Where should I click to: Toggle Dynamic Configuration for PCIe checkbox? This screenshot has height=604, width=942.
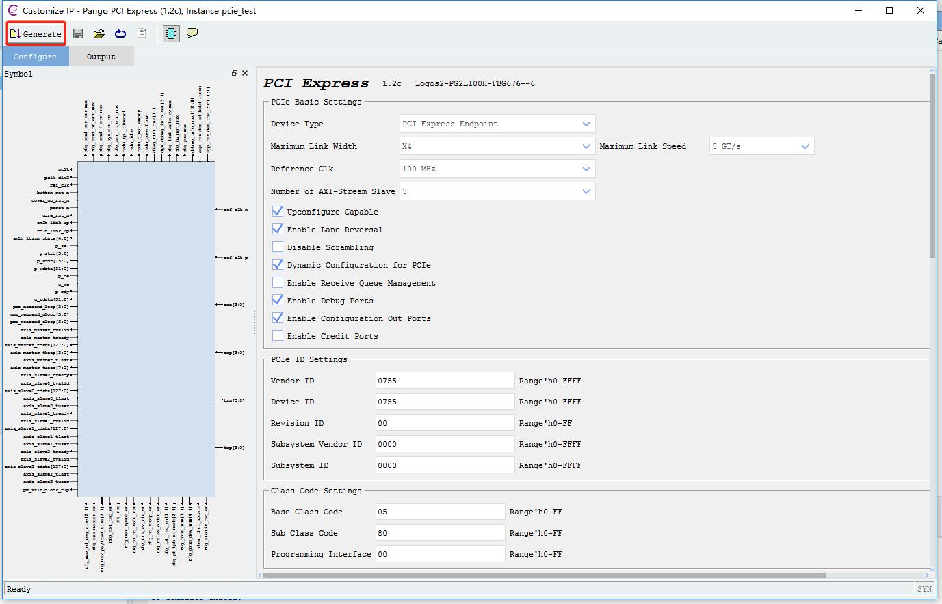pyautogui.click(x=277, y=264)
